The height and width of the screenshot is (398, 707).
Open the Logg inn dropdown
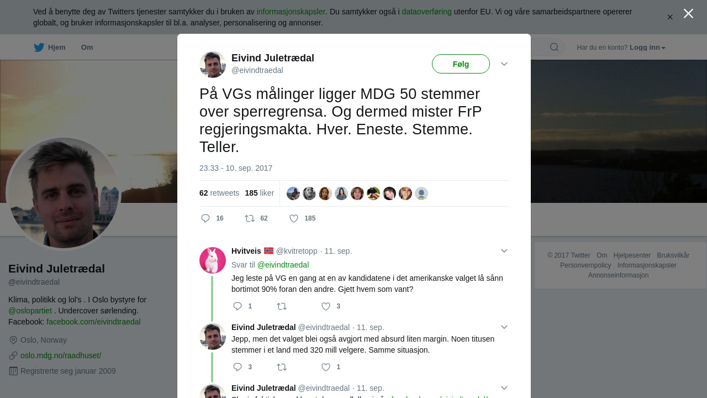click(x=647, y=48)
